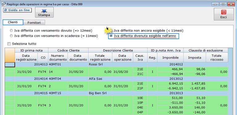This screenshot has height=115, width=237.
Task: Click the Data registrazione column header
Action: tap(26, 57)
